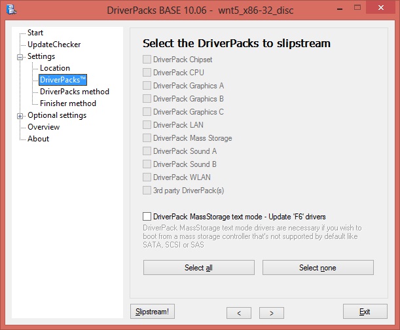Toggle DriverPack Chipset checkbox

pos(147,60)
